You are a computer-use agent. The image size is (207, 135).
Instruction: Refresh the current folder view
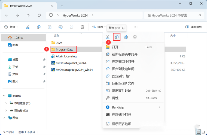(x=39, y=16)
